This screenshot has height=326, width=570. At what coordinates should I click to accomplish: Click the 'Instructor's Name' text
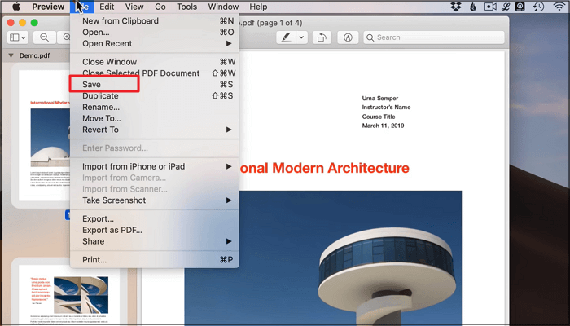(x=386, y=108)
